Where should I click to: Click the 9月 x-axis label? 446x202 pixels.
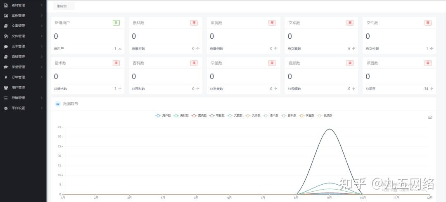(330, 197)
